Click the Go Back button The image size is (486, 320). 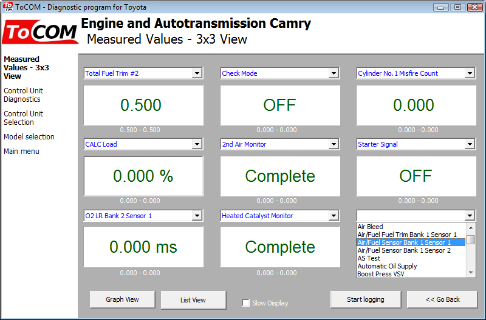442,299
